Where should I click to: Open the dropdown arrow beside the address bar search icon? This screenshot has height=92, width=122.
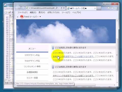point(59,8)
